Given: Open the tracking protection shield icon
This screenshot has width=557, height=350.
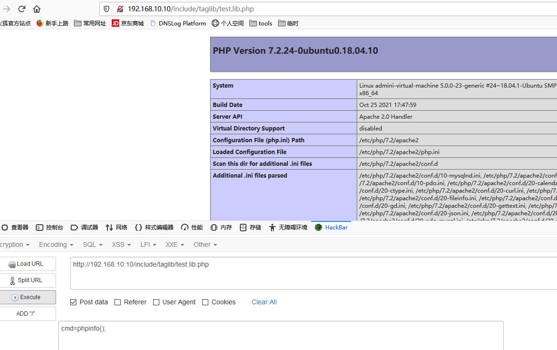Looking at the screenshot, I should (x=106, y=9).
